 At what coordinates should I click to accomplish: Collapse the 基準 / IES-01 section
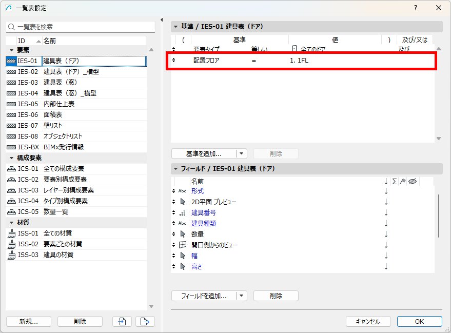tap(175, 27)
